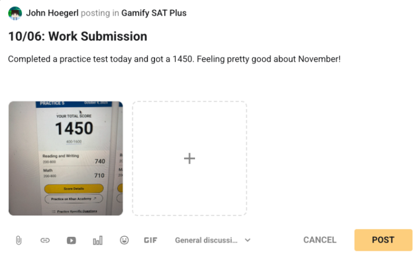Expand the chevron beside General discussion
Screen dimensions: 418x256
247,240
